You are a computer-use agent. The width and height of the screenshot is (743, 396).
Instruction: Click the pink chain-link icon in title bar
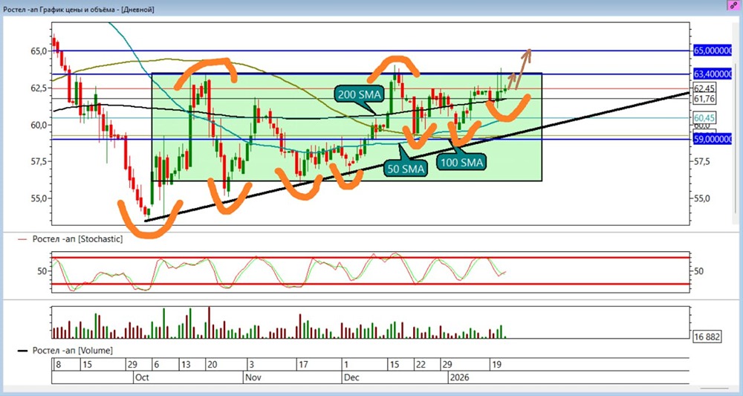733,5
